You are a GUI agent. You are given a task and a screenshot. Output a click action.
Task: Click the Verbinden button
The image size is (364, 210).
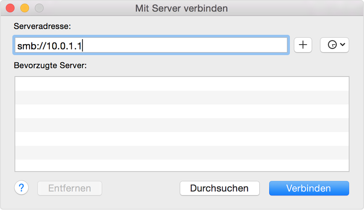(309, 188)
